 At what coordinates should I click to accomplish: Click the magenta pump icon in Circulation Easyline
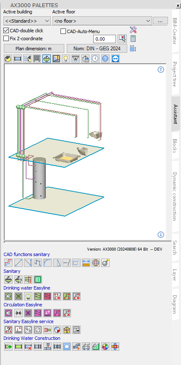pos(8,313)
